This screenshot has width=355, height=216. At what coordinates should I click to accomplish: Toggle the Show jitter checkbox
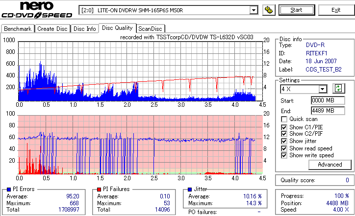tap(284, 141)
